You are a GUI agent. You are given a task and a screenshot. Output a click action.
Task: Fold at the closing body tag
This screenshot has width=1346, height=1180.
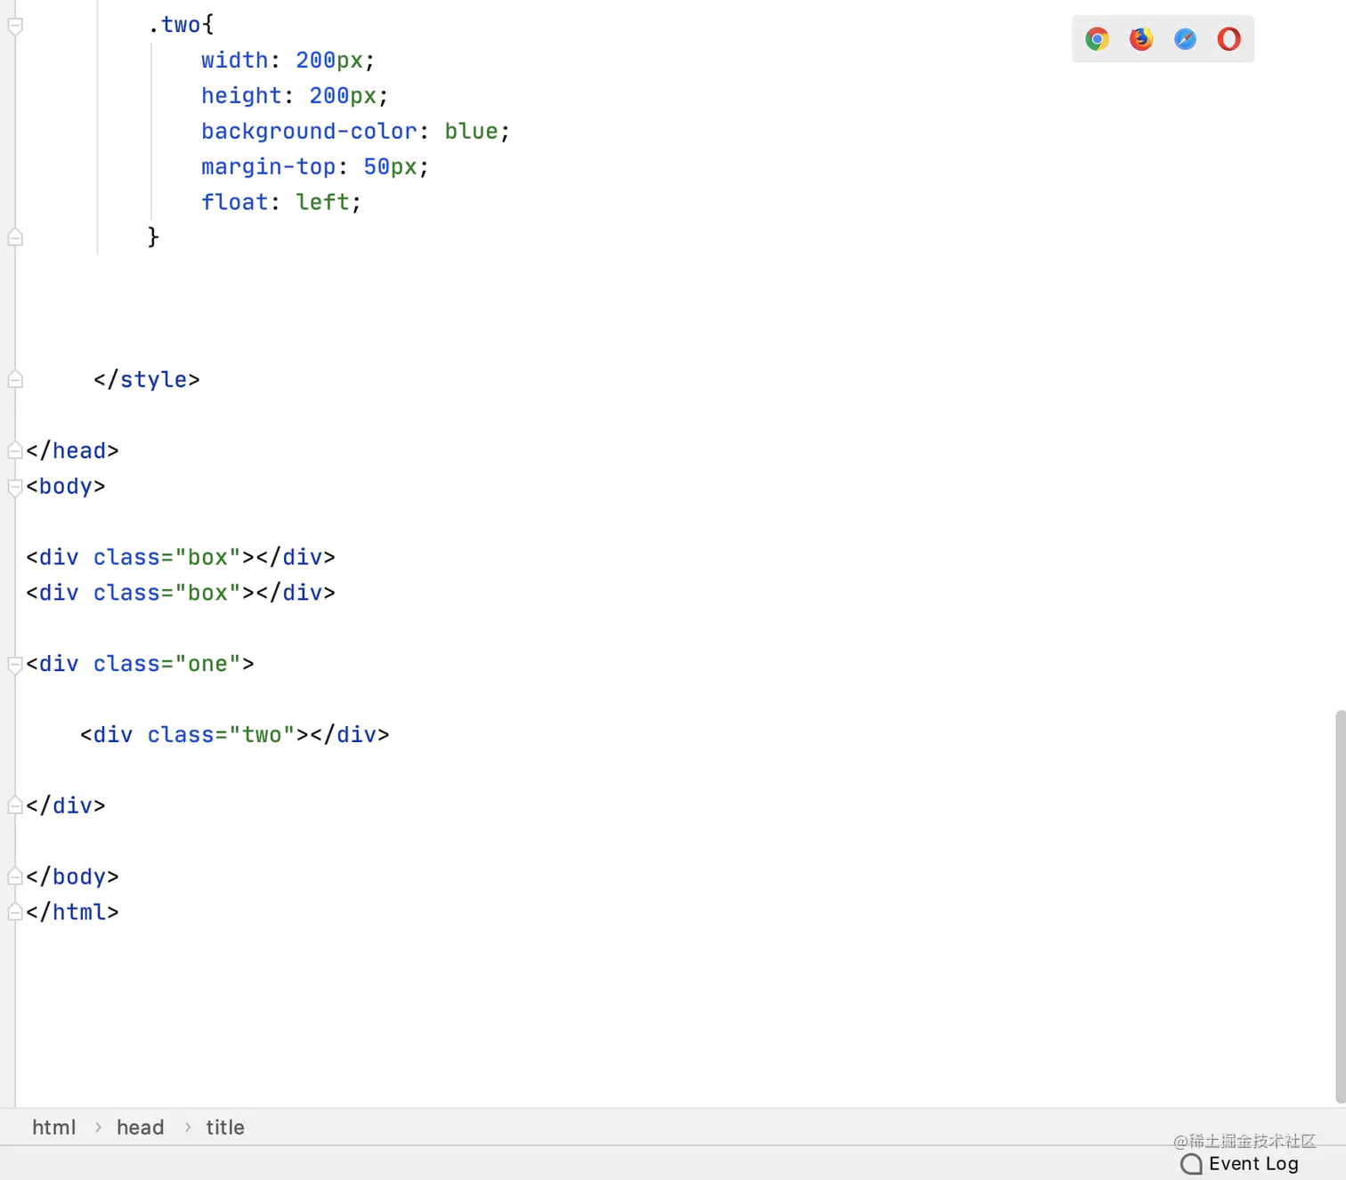pyautogui.click(x=15, y=877)
